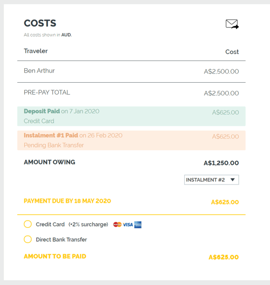
Task: Click the Amount Owing A$1,250.00 value
Action: click(x=221, y=163)
